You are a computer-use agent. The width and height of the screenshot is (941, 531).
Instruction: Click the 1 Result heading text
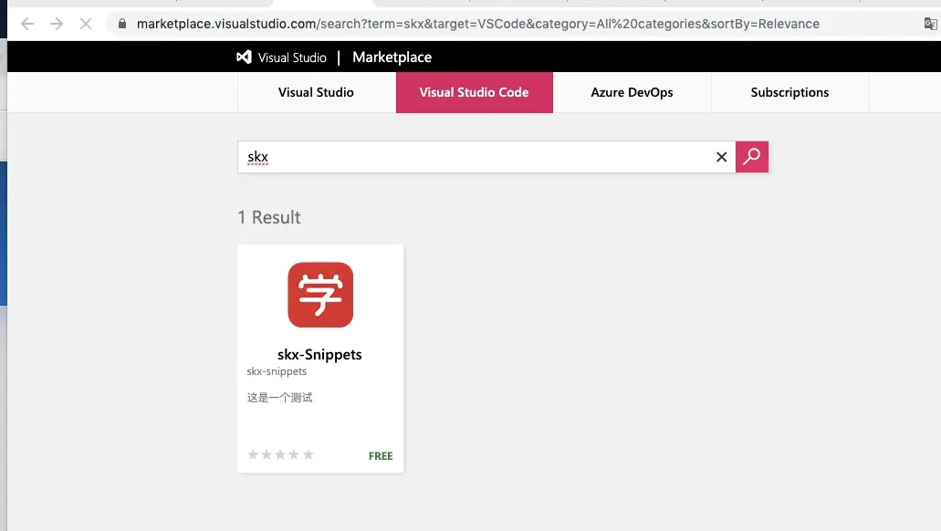pyautogui.click(x=269, y=217)
